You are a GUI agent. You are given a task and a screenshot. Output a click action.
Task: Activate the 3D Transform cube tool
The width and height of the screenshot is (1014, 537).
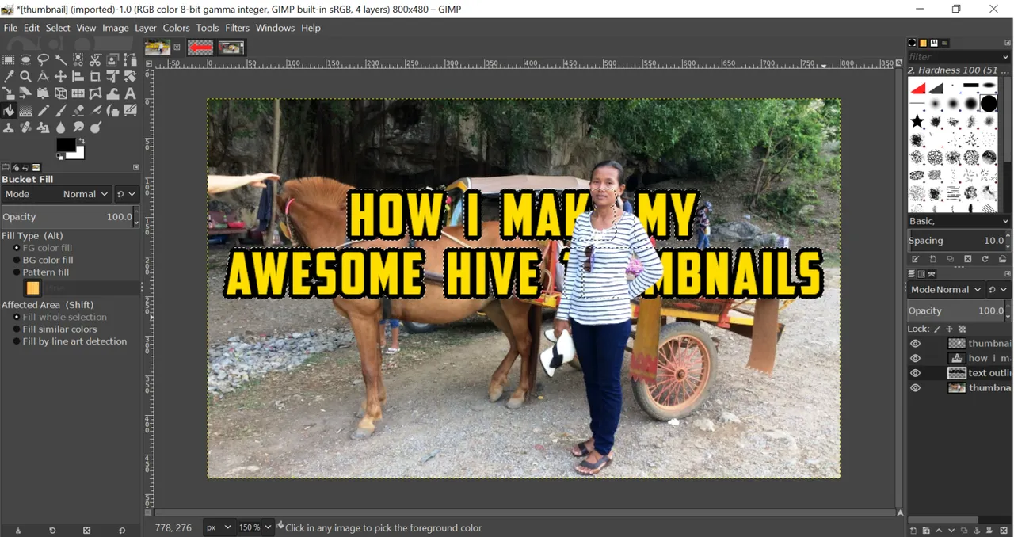point(61,94)
